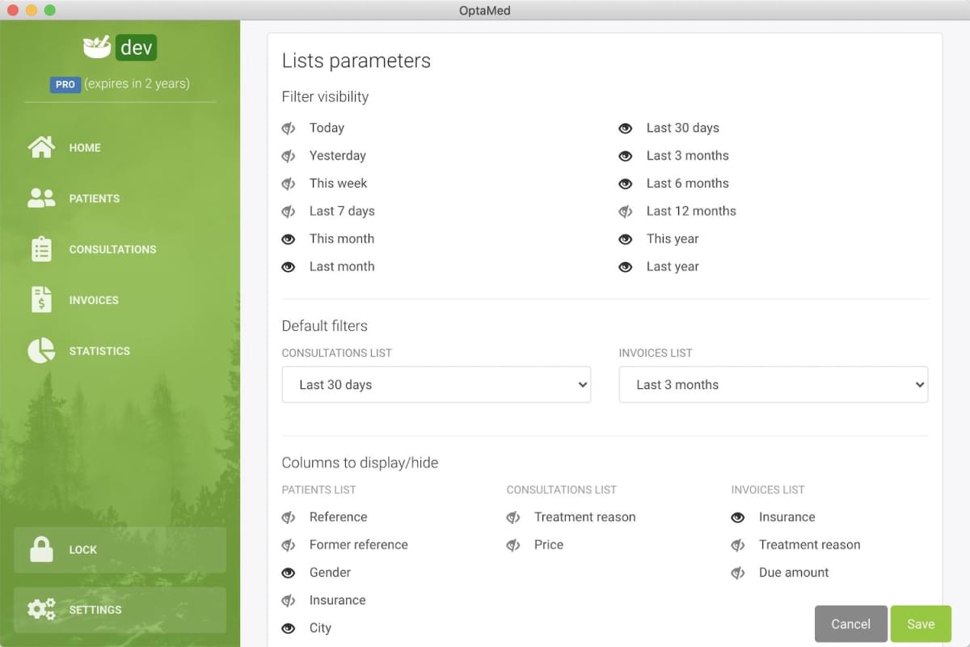Image resolution: width=970 pixels, height=647 pixels.
Task: Open Consultations via clipboard icon
Action: (x=40, y=249)
